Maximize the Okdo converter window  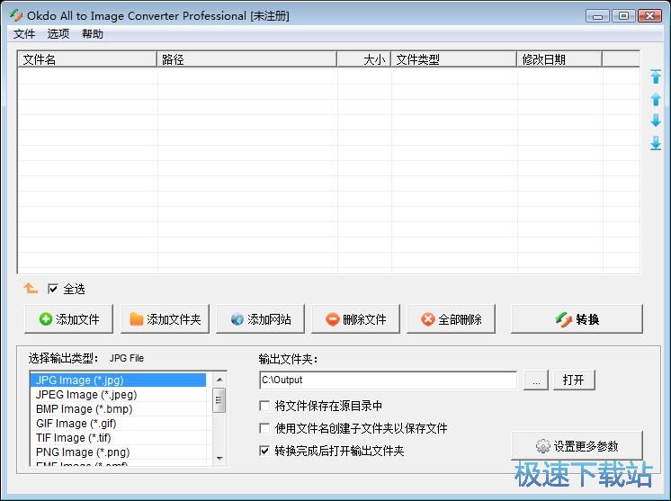pos(623,16)
